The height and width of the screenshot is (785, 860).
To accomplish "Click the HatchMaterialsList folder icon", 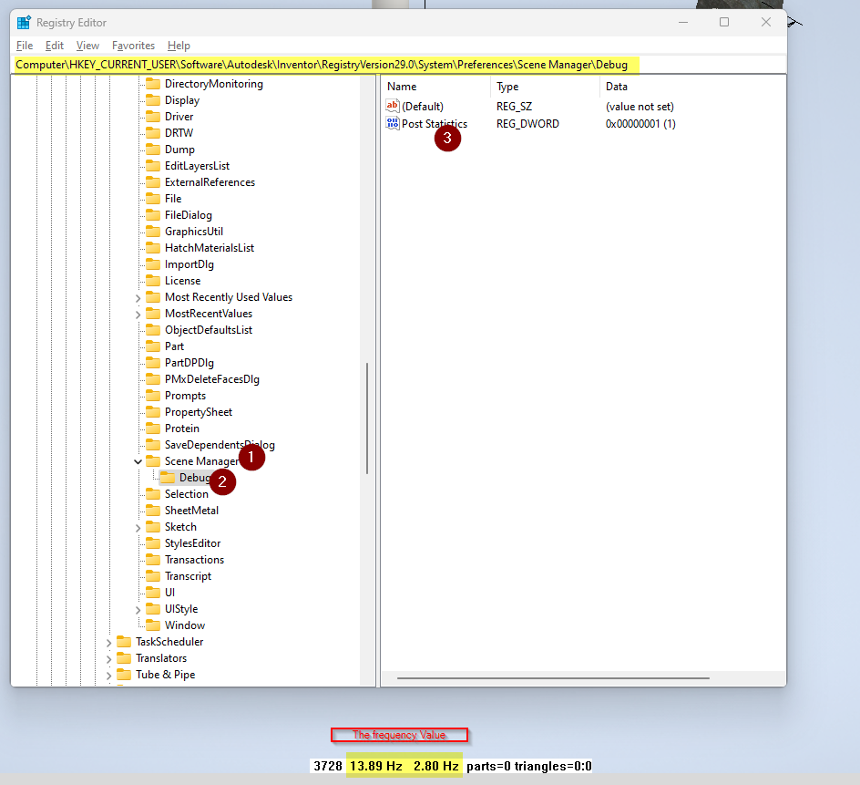I will pyautogui.click(x=153, y=248).
